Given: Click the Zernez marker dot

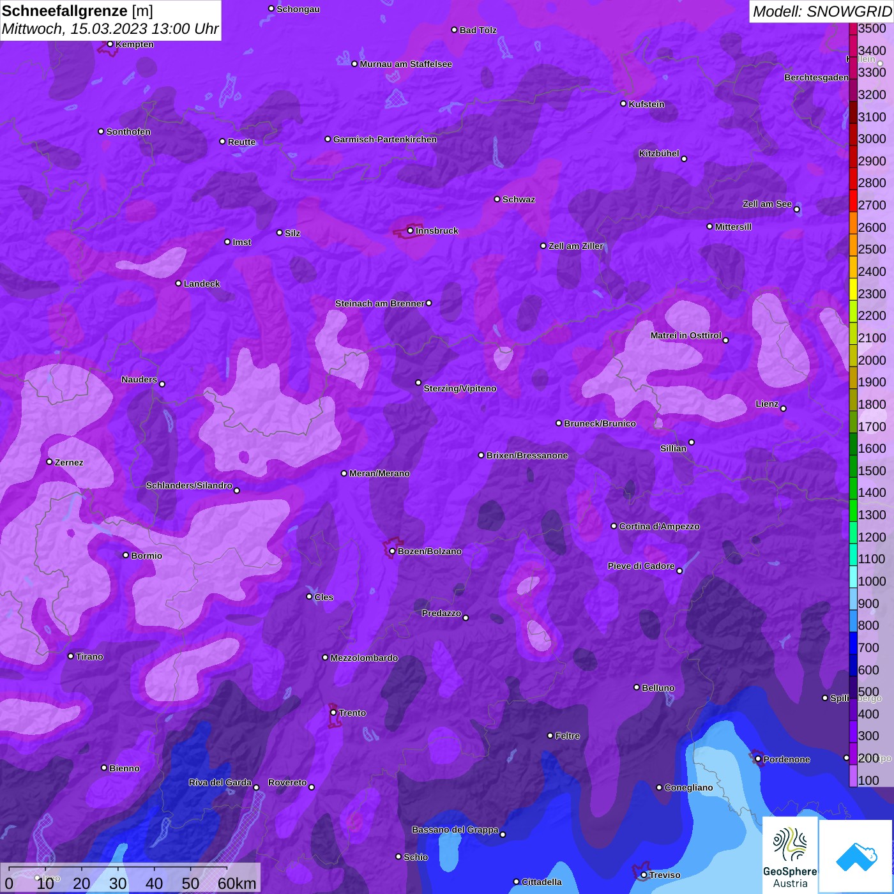Looking at the screenshot, I should point(50,462).
